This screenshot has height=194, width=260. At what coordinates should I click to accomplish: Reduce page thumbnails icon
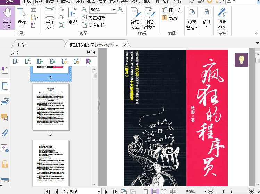[x=28, y=61]
